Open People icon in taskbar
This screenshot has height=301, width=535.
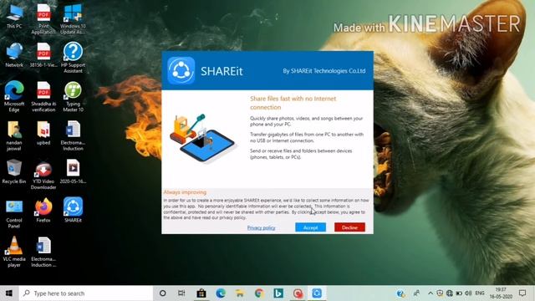pos(416,293)
